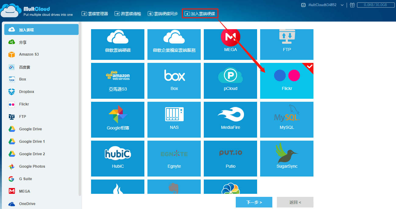The image size is (396, 209).
Task: Choose the MySQL tile
Action: 287,120
